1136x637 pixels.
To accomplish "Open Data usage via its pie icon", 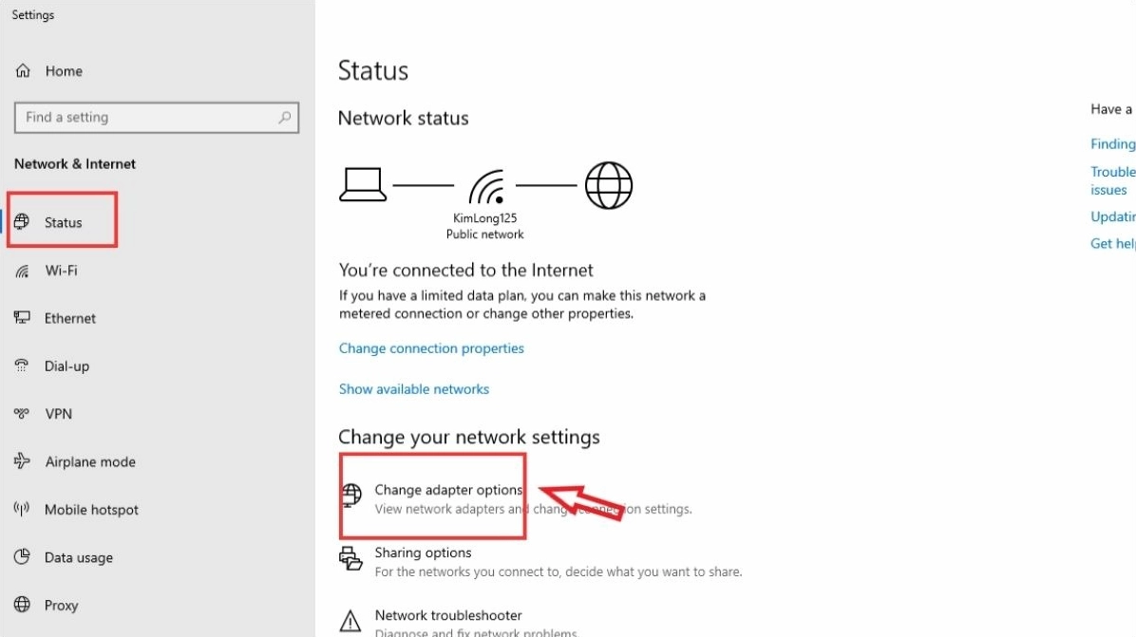I will 22,557.
